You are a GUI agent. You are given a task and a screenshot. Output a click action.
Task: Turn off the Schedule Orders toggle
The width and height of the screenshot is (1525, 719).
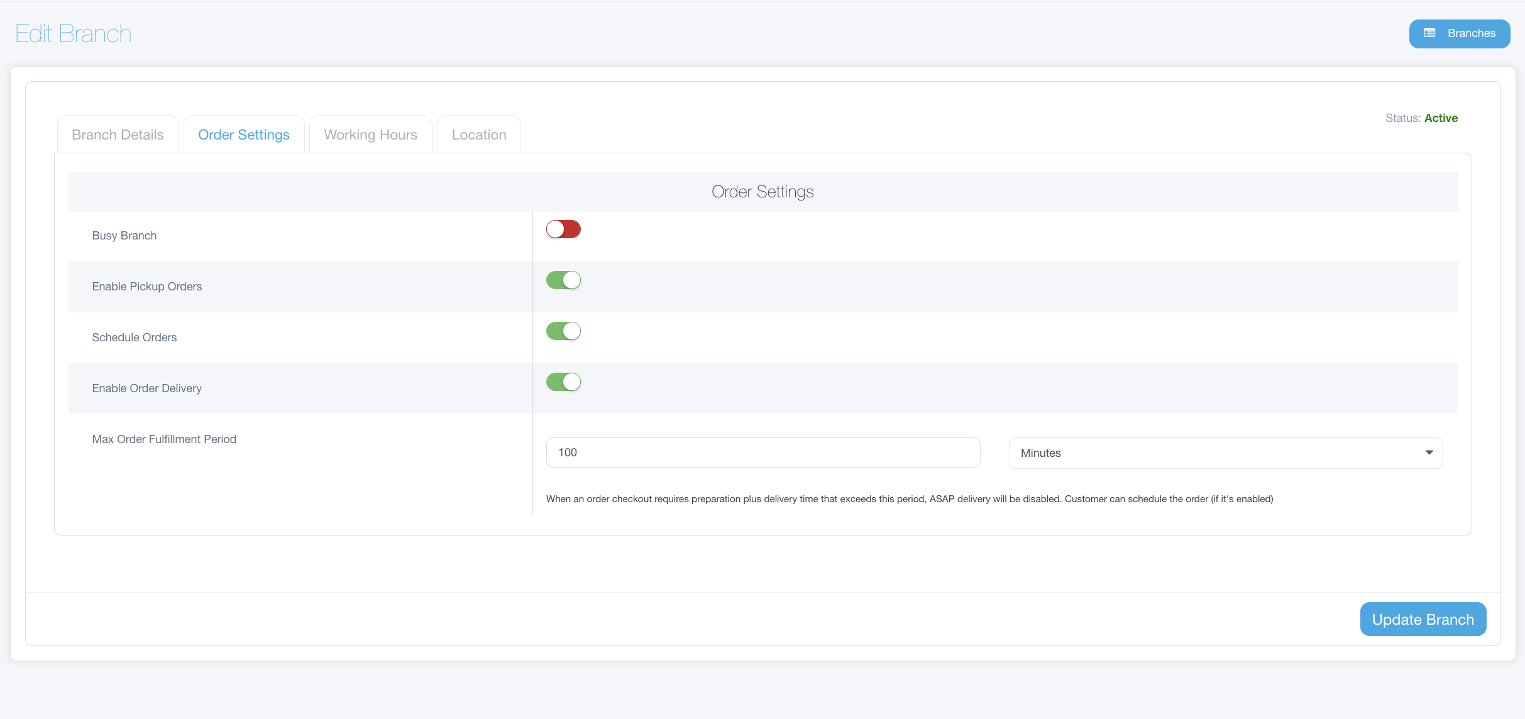[x=563, y=331]
